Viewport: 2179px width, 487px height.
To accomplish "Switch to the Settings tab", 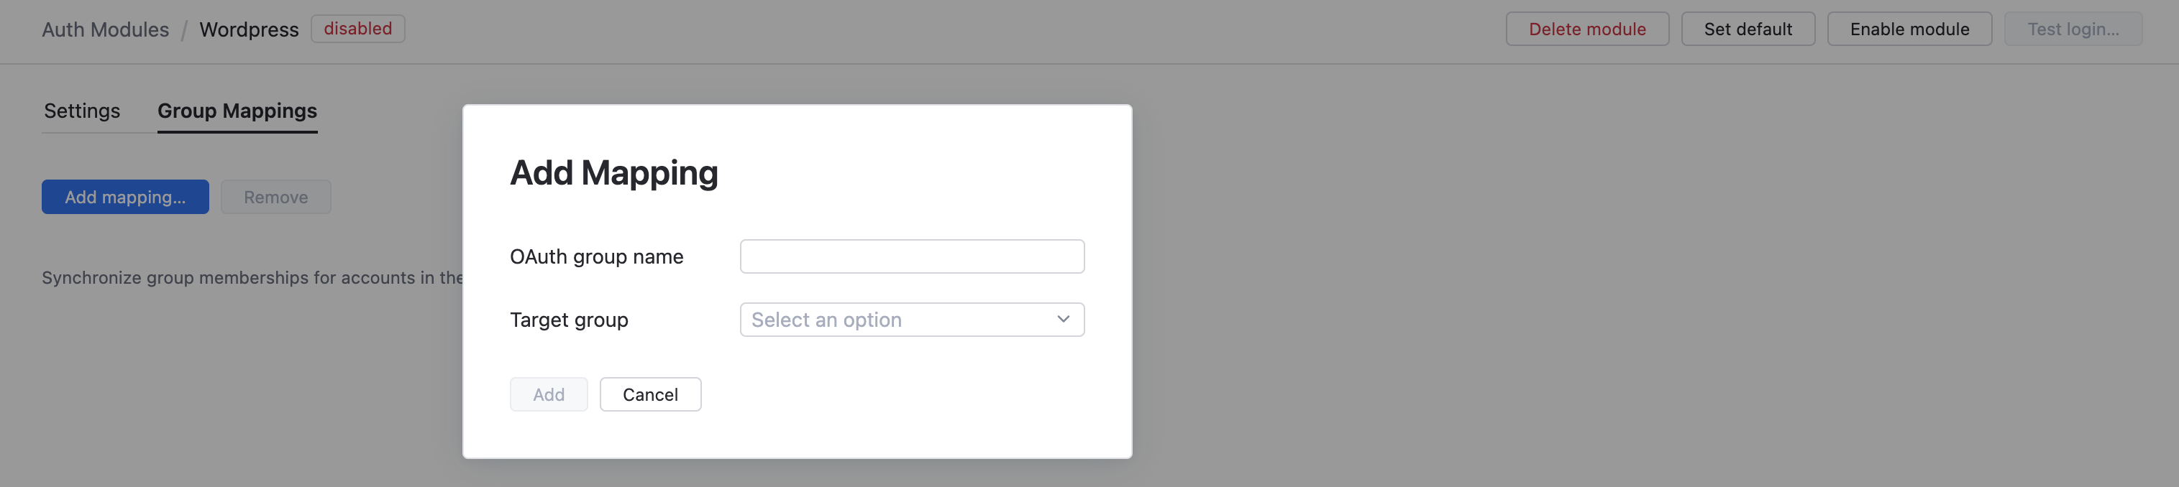I will (x=81, y=110).
